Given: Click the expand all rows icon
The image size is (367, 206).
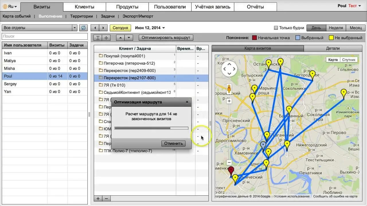Looking at the screenshot, I should [x=98, y=38].
